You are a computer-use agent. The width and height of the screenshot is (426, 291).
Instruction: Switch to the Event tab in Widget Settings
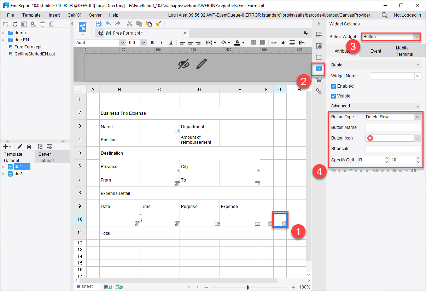click(x=376, y=51)
